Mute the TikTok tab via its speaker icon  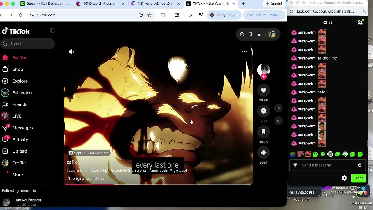[227, 3]
